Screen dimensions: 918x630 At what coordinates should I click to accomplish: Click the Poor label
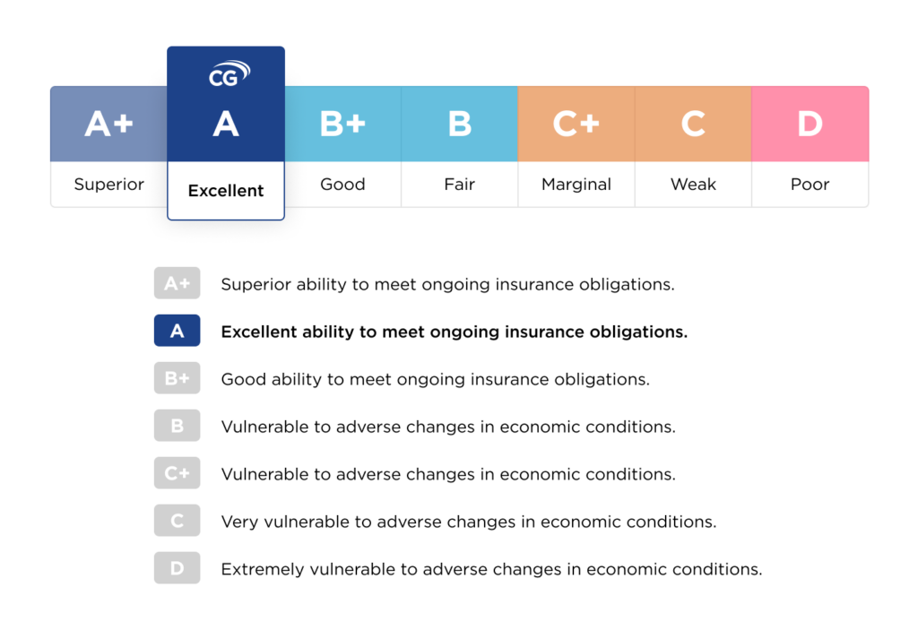810,185
